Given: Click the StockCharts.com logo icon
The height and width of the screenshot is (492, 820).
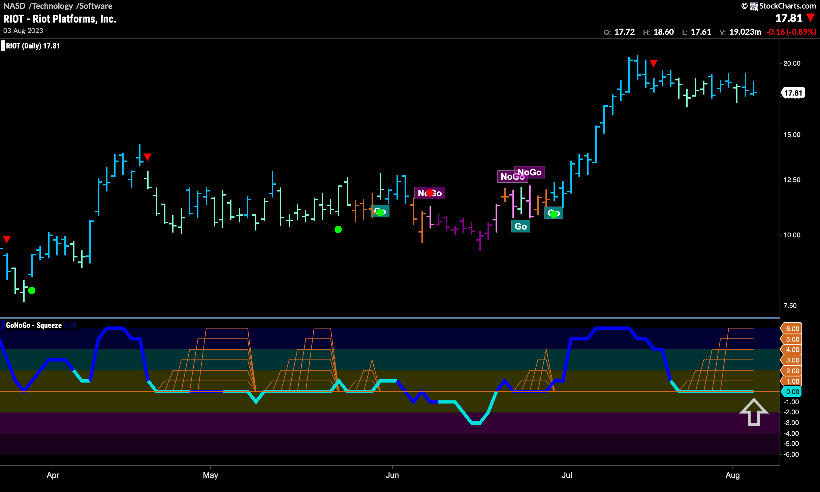Looking at the screenshot, I should [x=754, y=6].
